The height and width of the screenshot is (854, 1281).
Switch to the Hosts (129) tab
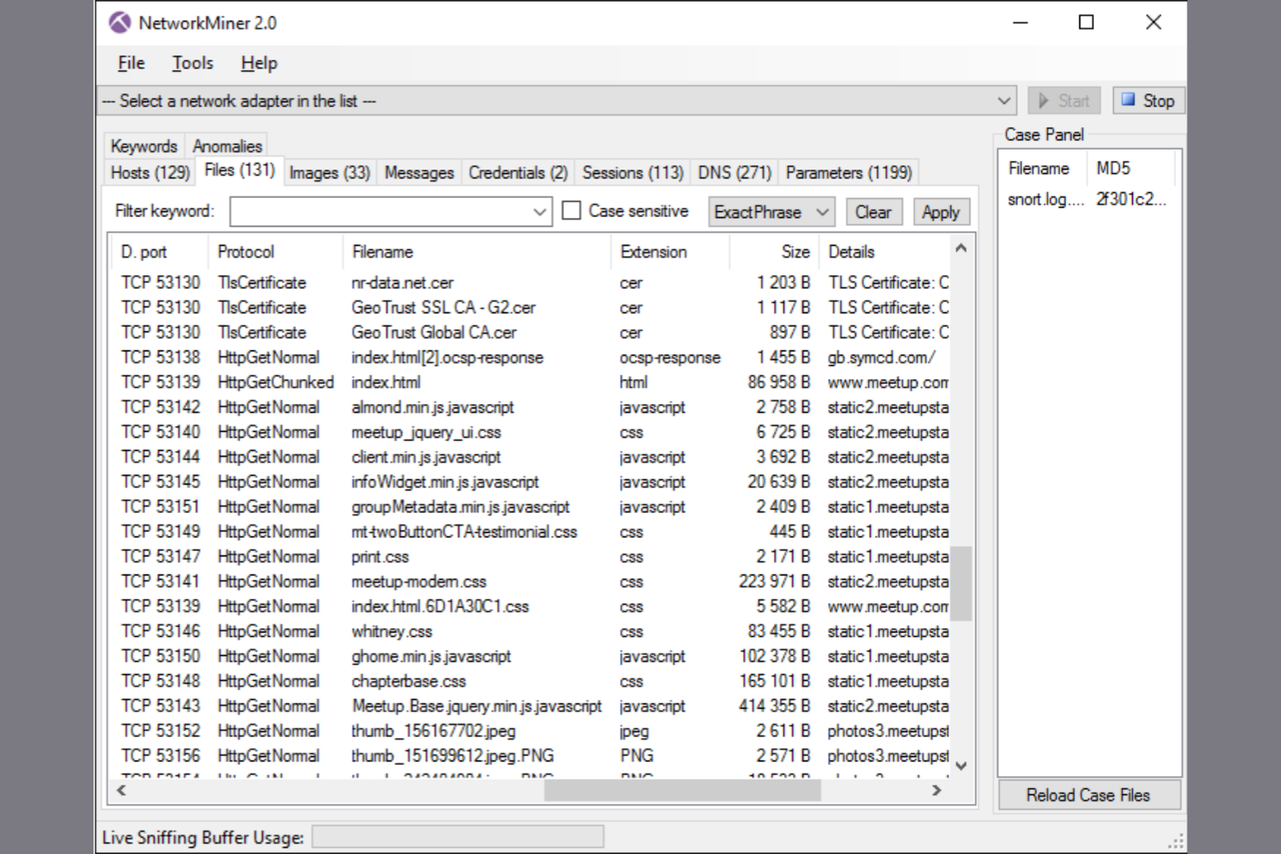[x=150, y=172]
